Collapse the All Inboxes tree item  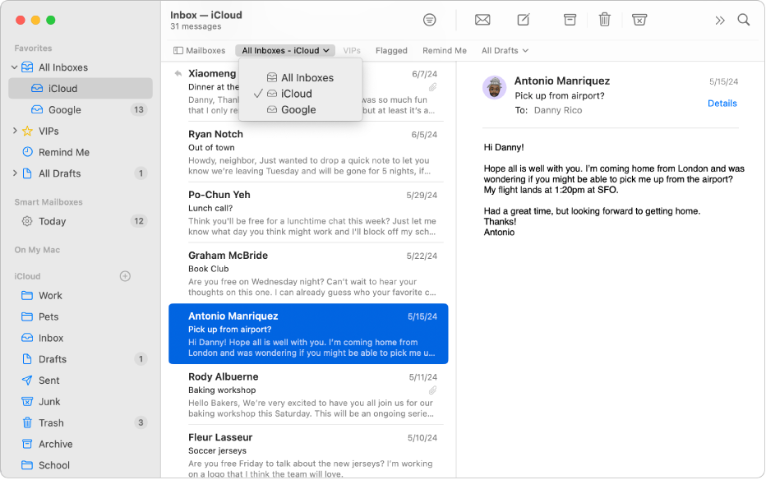tap(15, 67)
